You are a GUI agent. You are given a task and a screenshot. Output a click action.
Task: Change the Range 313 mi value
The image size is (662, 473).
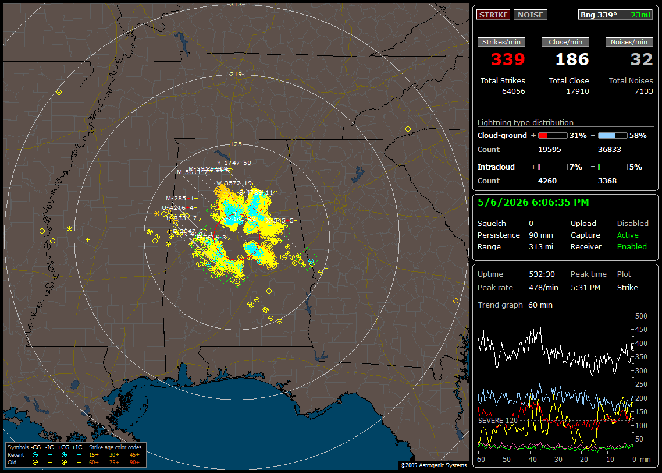tap(541, 247)
